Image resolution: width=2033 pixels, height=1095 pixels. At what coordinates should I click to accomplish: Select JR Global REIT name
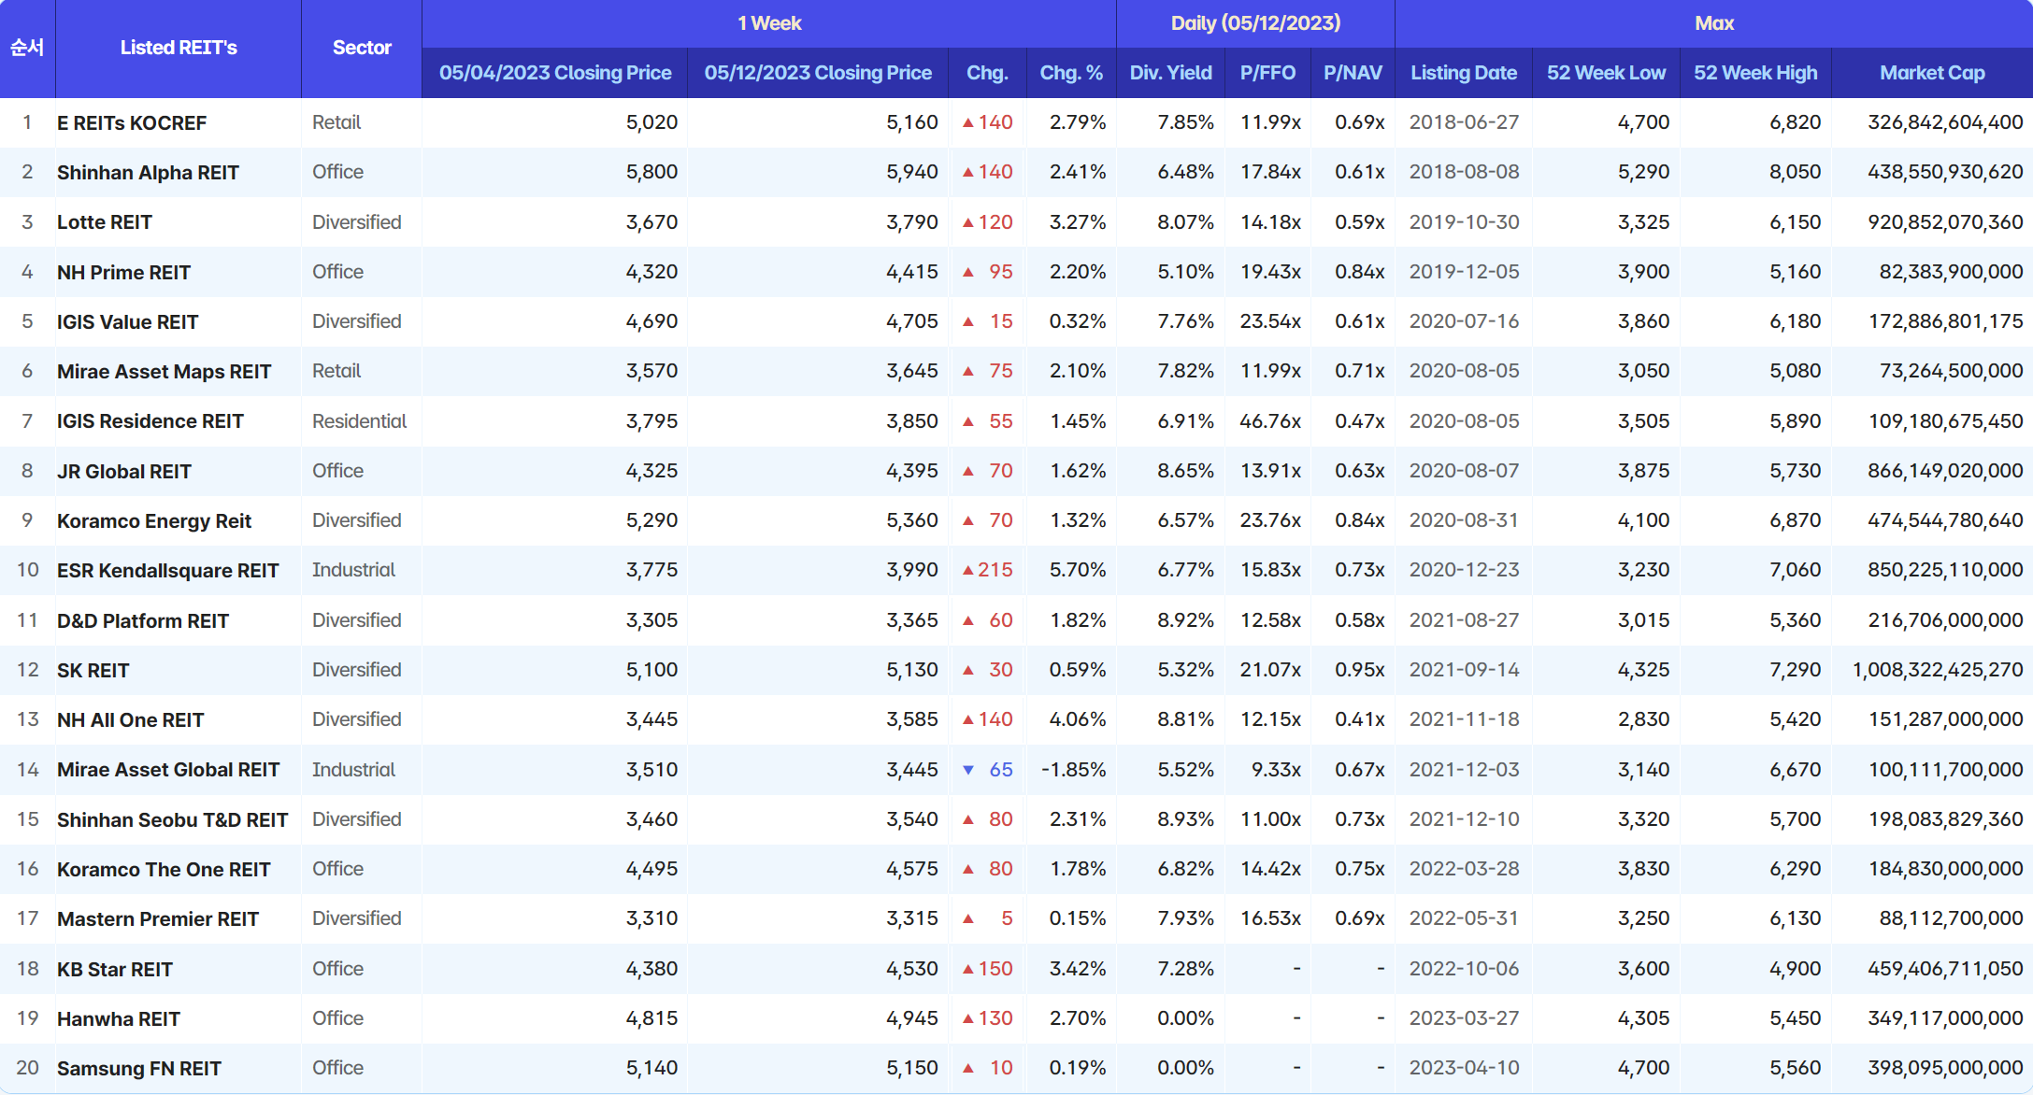click(124, 472)
